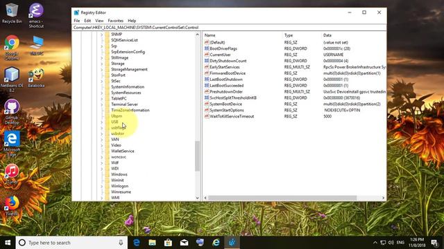Open Mail app from the taskbar
The image size is (444, 249).
pos(184,243)
